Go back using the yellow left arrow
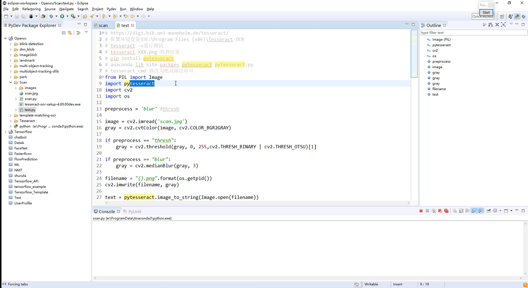 [133, 16]
